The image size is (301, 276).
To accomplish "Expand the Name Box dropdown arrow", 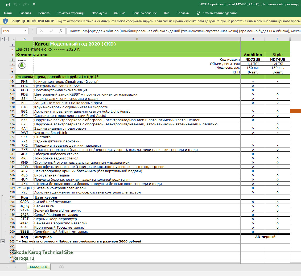I will [x=26, y=31].
